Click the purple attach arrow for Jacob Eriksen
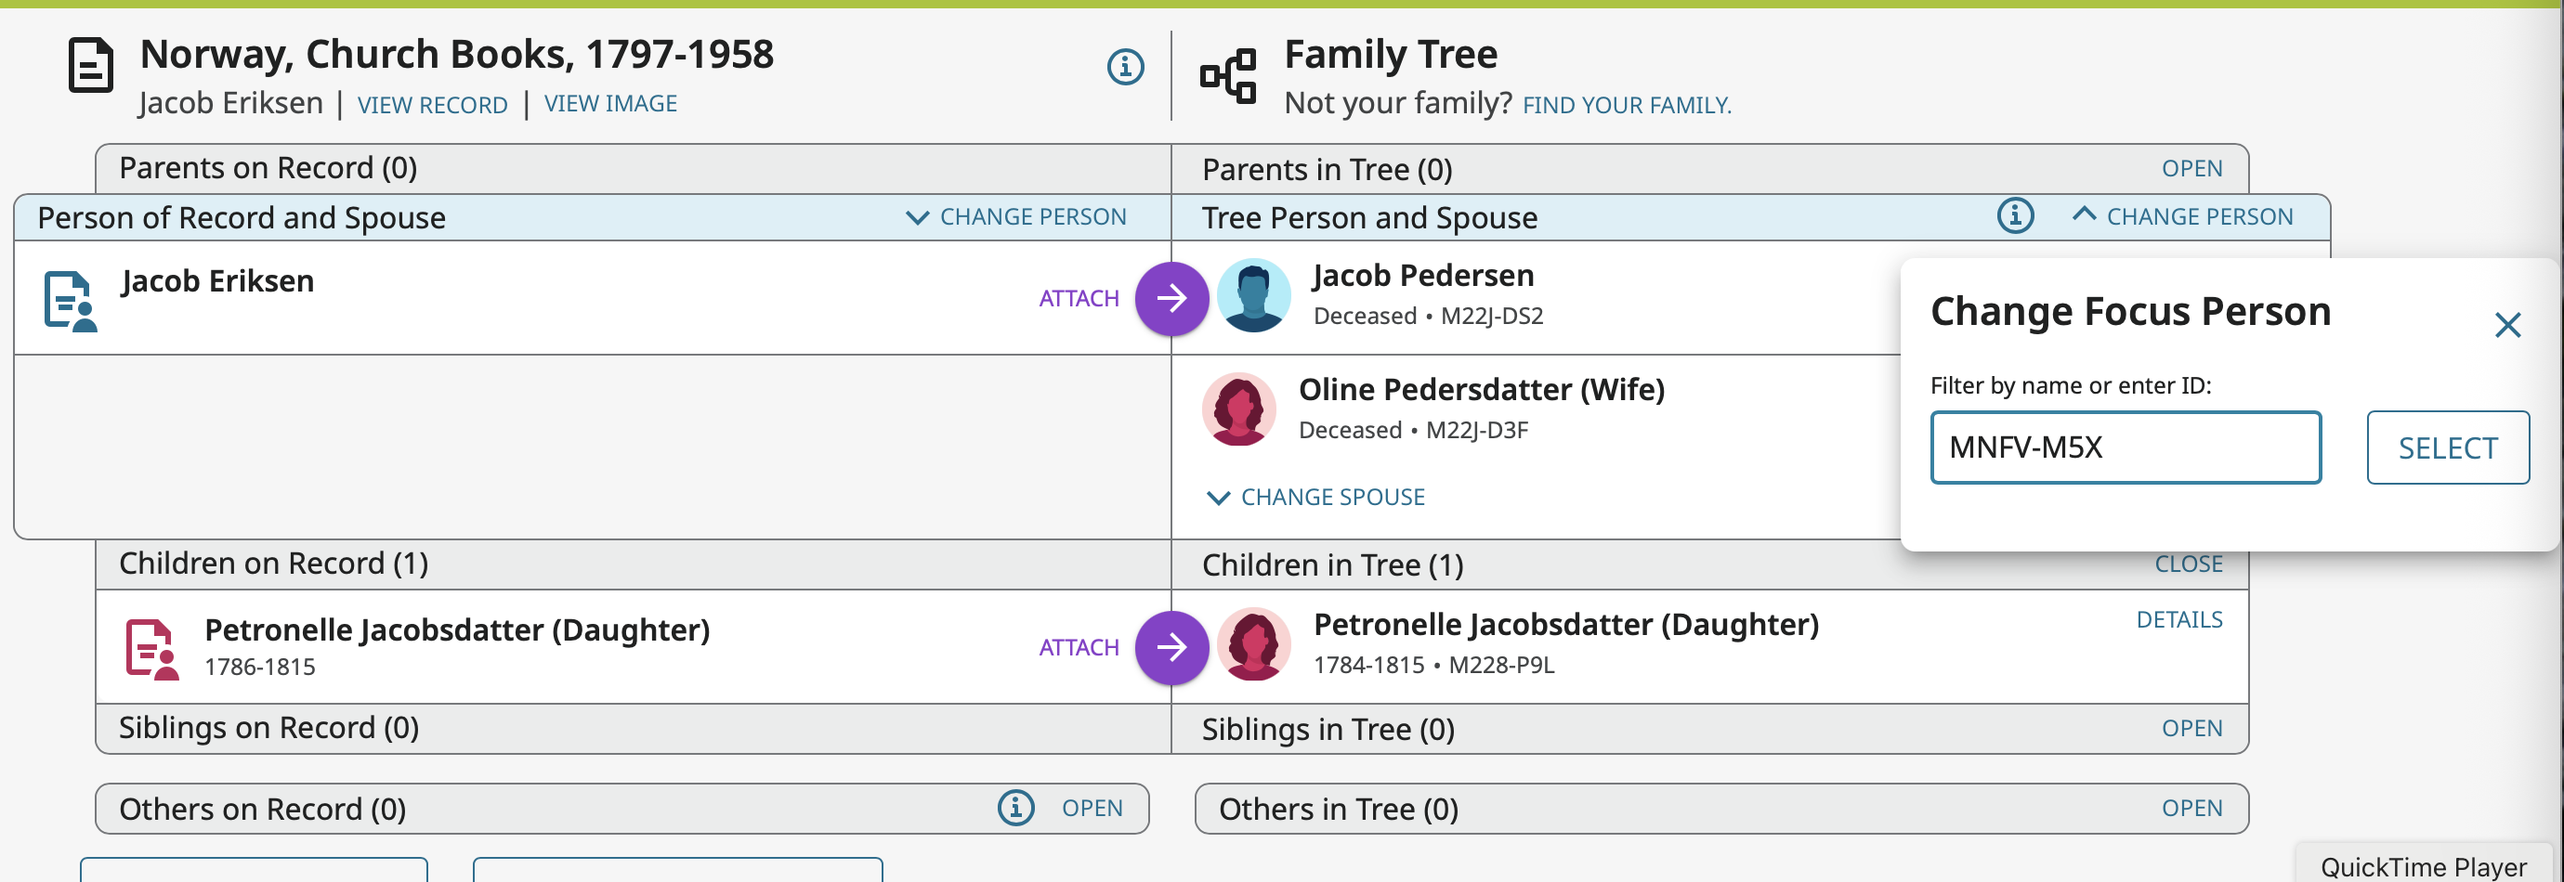The image size is (2564, 882). pyautogui.click(x=1171, y=298)
